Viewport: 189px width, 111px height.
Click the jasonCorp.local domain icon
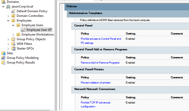(x=8, y=6)
